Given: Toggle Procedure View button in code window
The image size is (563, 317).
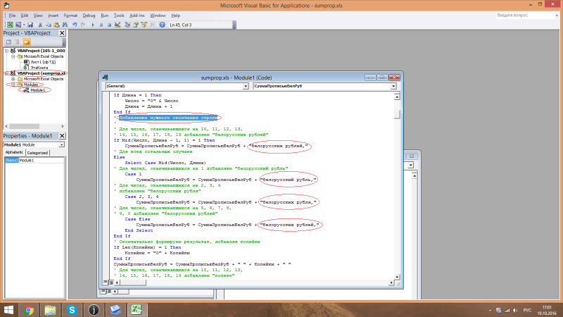Looking at the screenshot, I should click(x=105, y=282).
